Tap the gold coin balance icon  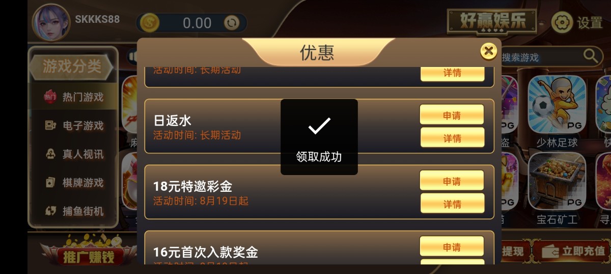pos(150,23)
